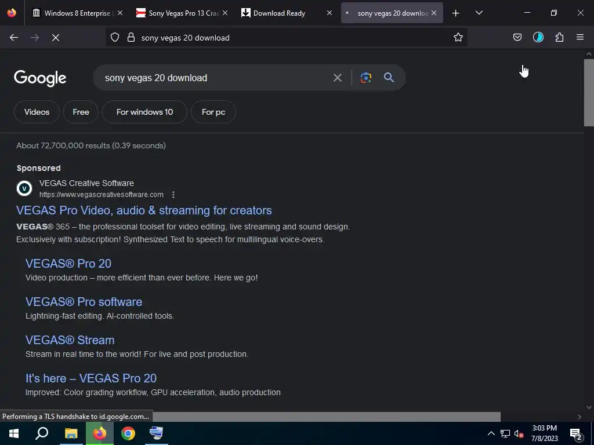Open the It's here – VEGAS Pro 20 link

pyautogui.click(x=91, y=378)
